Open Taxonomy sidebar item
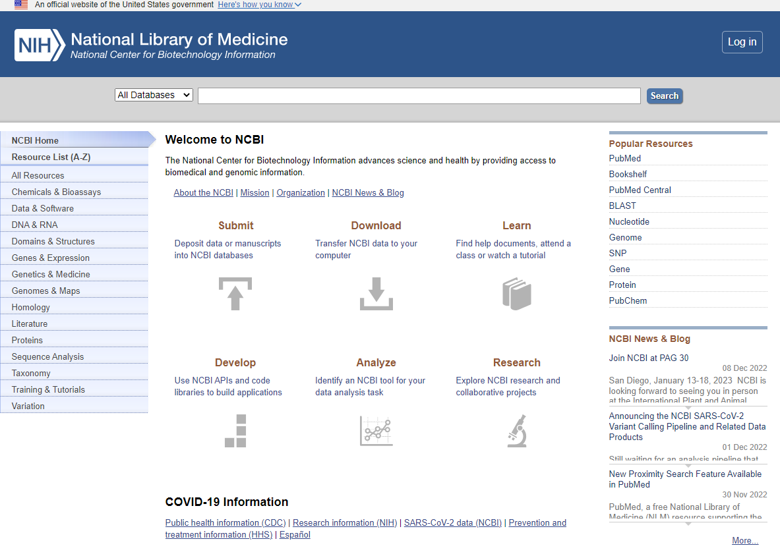The height and width of the screenshot is (560, 780). click(x=74, y=373)
